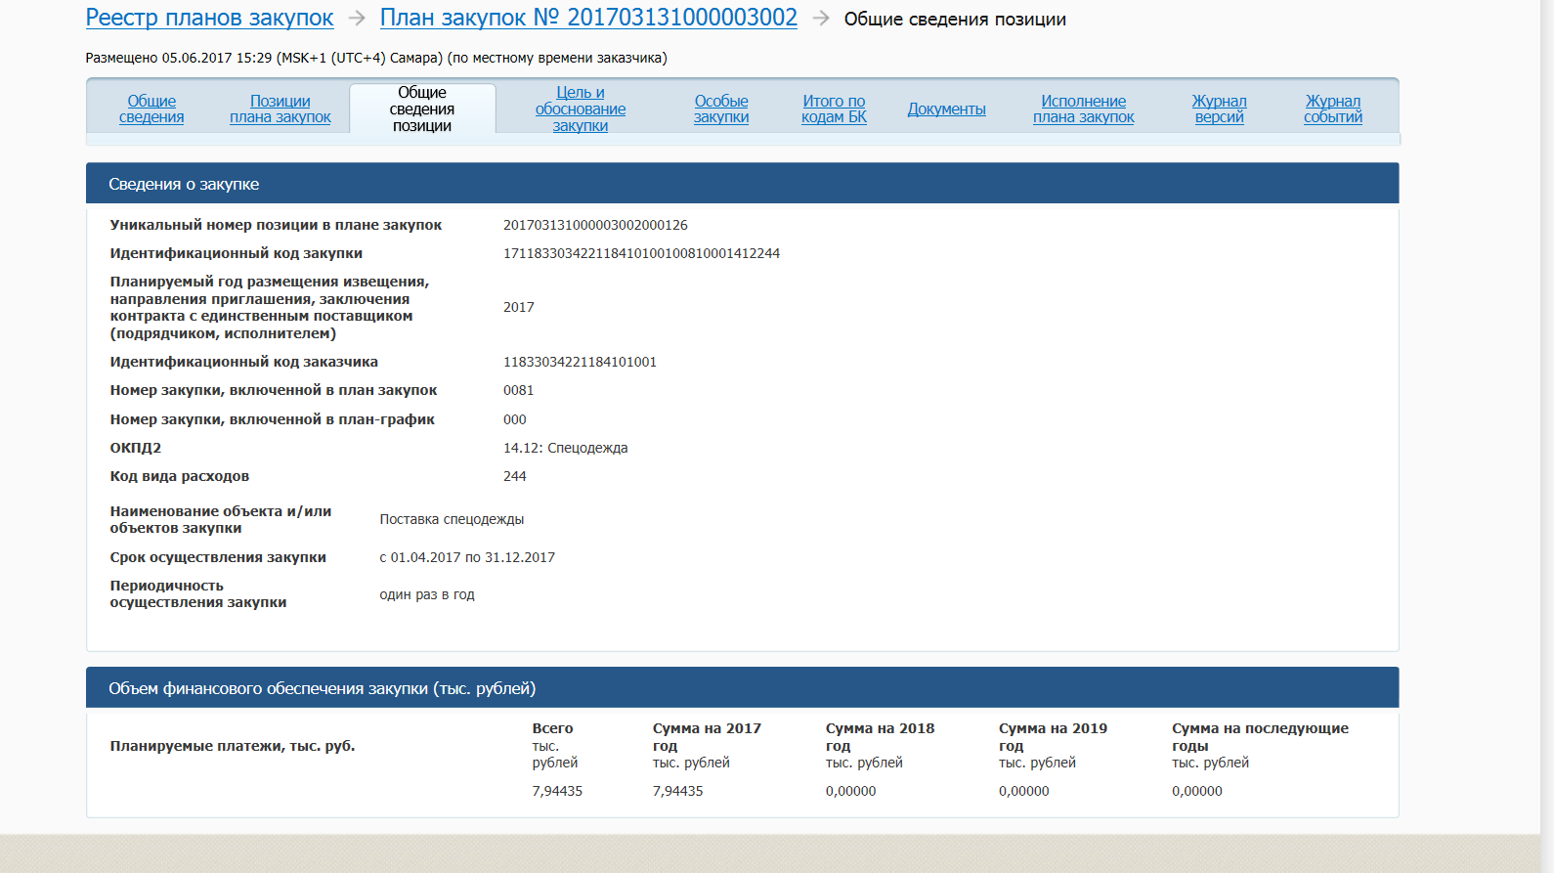Open the Особые закупки tab
1554x873 pixels.
(x=721, y=109)
